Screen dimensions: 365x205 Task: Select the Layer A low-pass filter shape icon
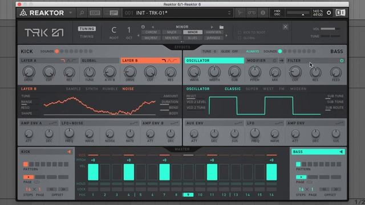63,61
